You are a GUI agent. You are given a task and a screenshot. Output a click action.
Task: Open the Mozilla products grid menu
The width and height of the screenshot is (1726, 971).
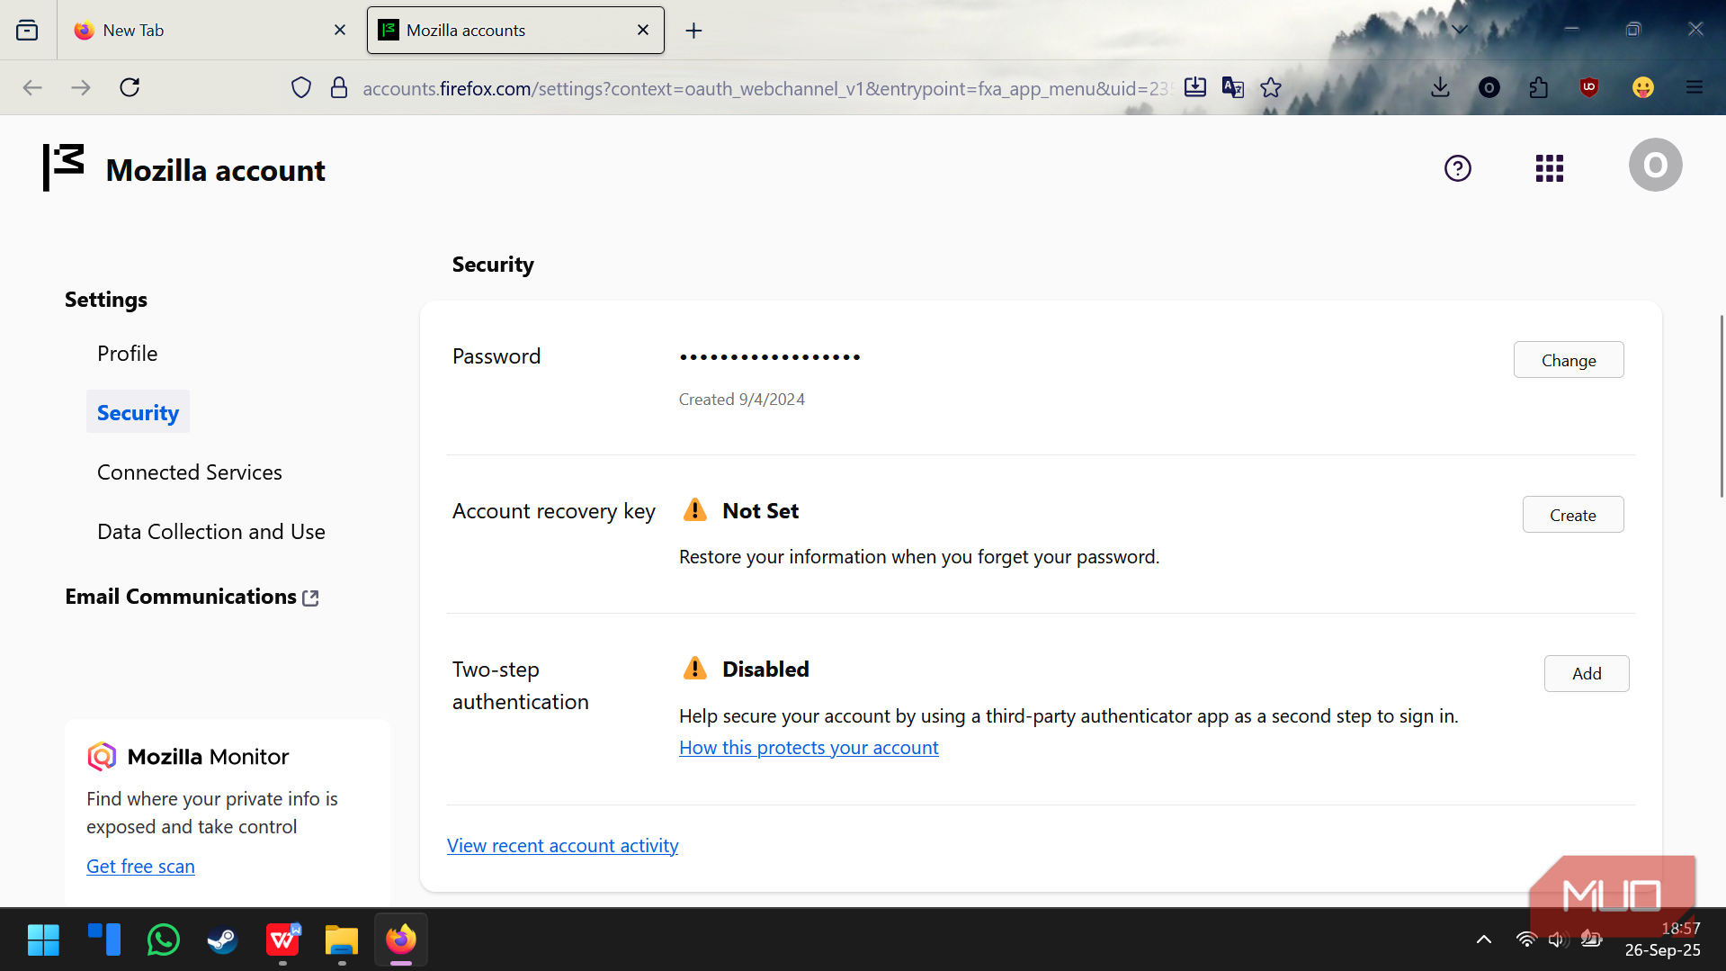coord(1550,168)
